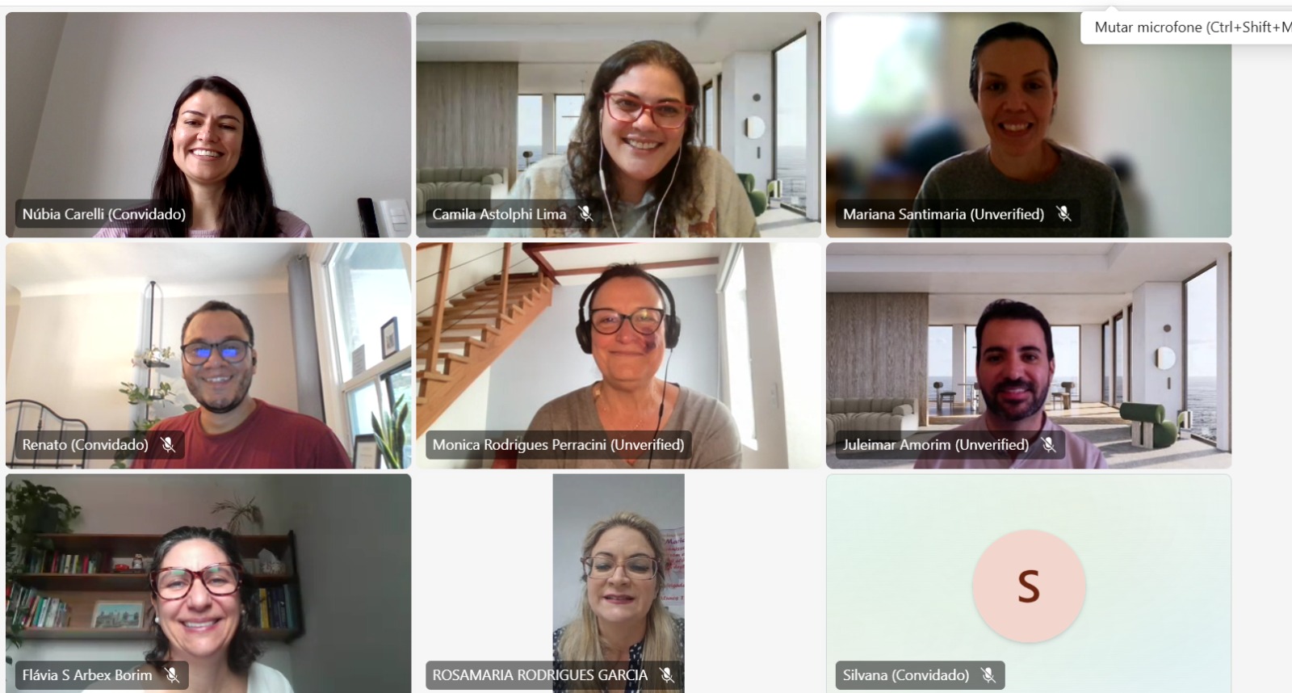1292x693 pixels.
Task: Select the video tile labeled Monica Rodrigues Perracini
Action: point(619,355)
